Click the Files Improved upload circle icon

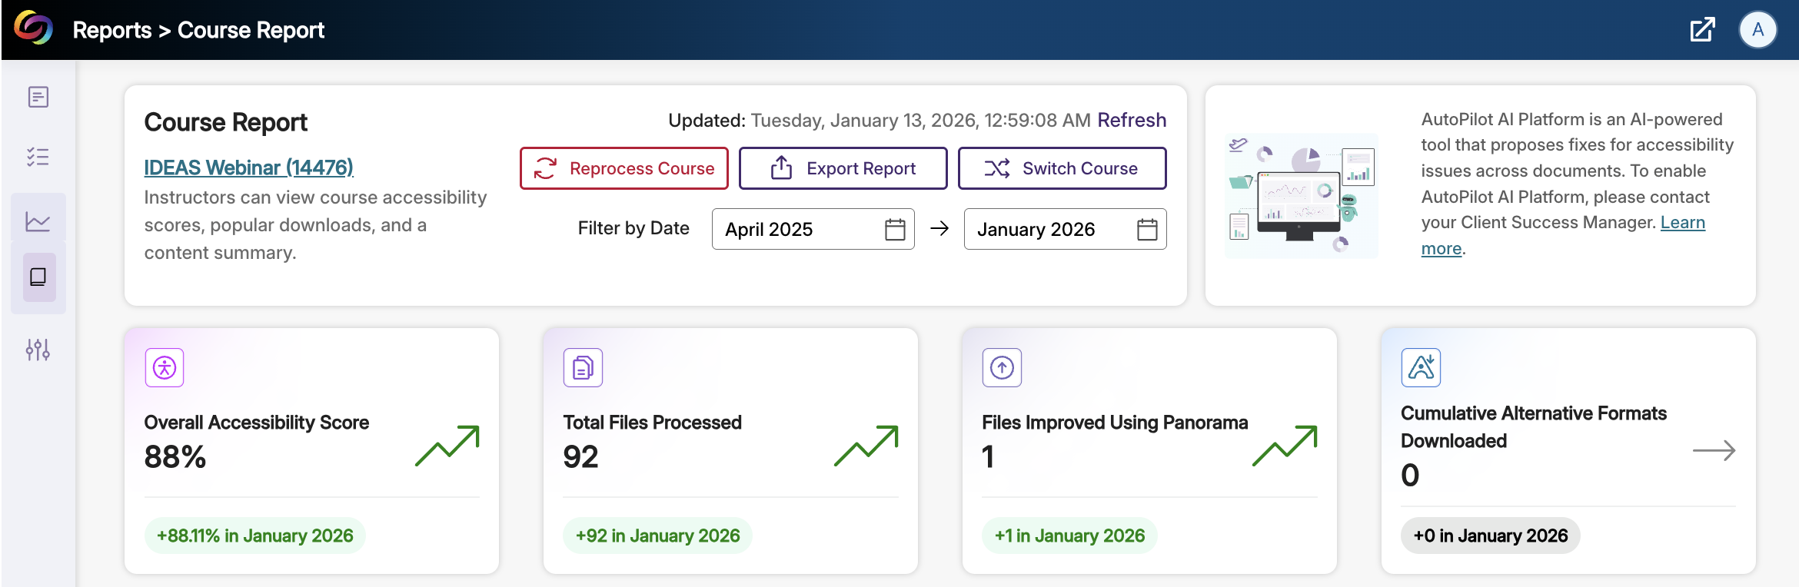[x=1002, y=367]
